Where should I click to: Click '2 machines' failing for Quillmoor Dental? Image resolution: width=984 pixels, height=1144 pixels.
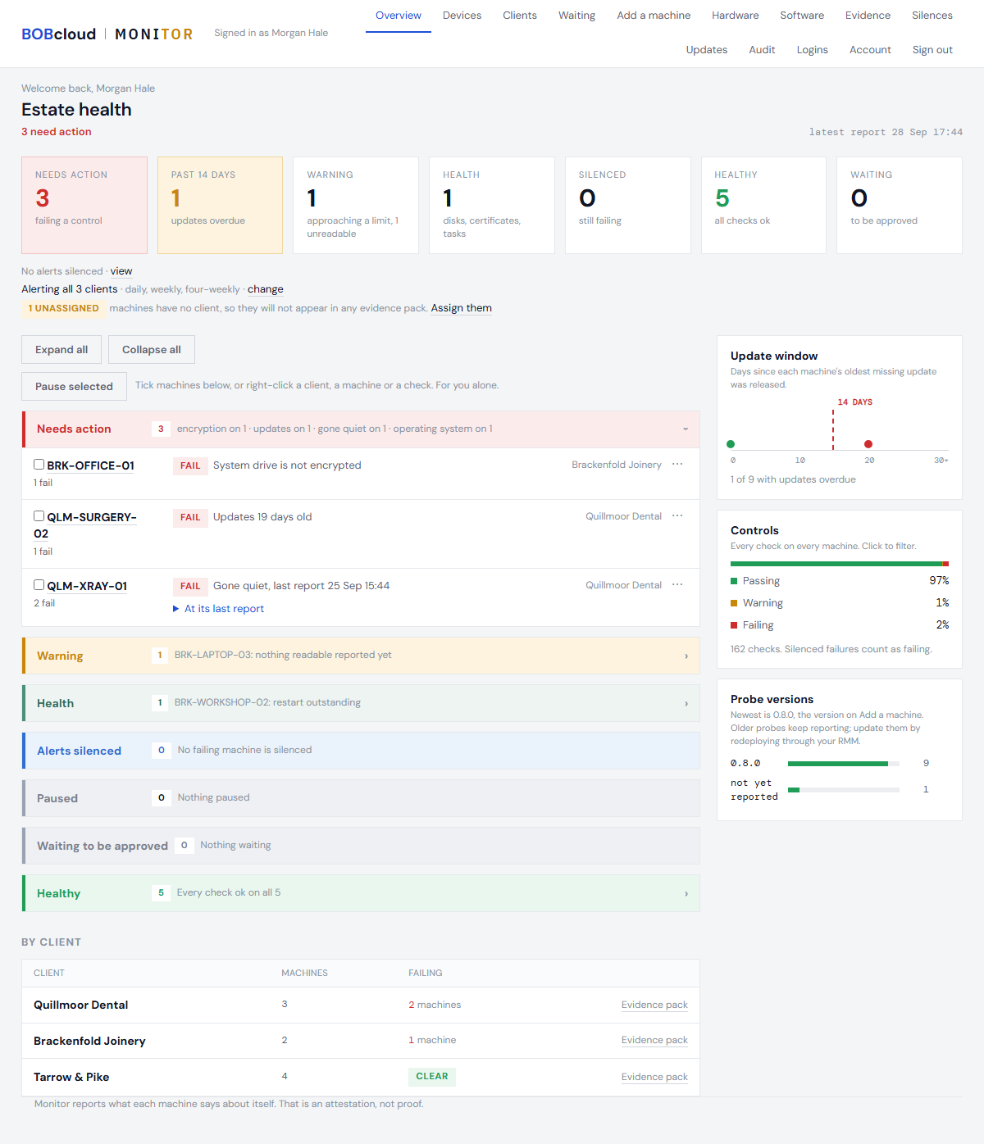point(435,1005)
